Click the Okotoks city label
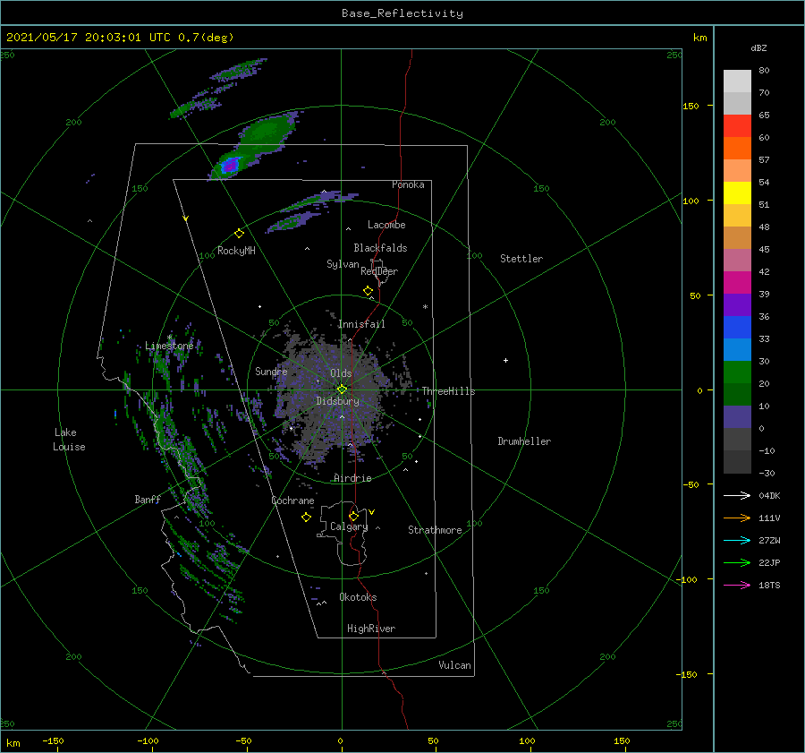The width and height of the screenshot is (805, 753). (x=359, y=597)
